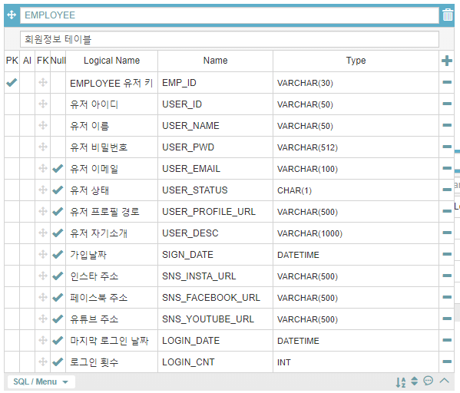
Task: Remove the LOGIN_CNT column row
Action: coord(447,362)
